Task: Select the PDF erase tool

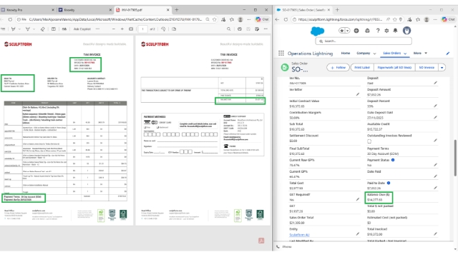Action: [x=43, y=29]
